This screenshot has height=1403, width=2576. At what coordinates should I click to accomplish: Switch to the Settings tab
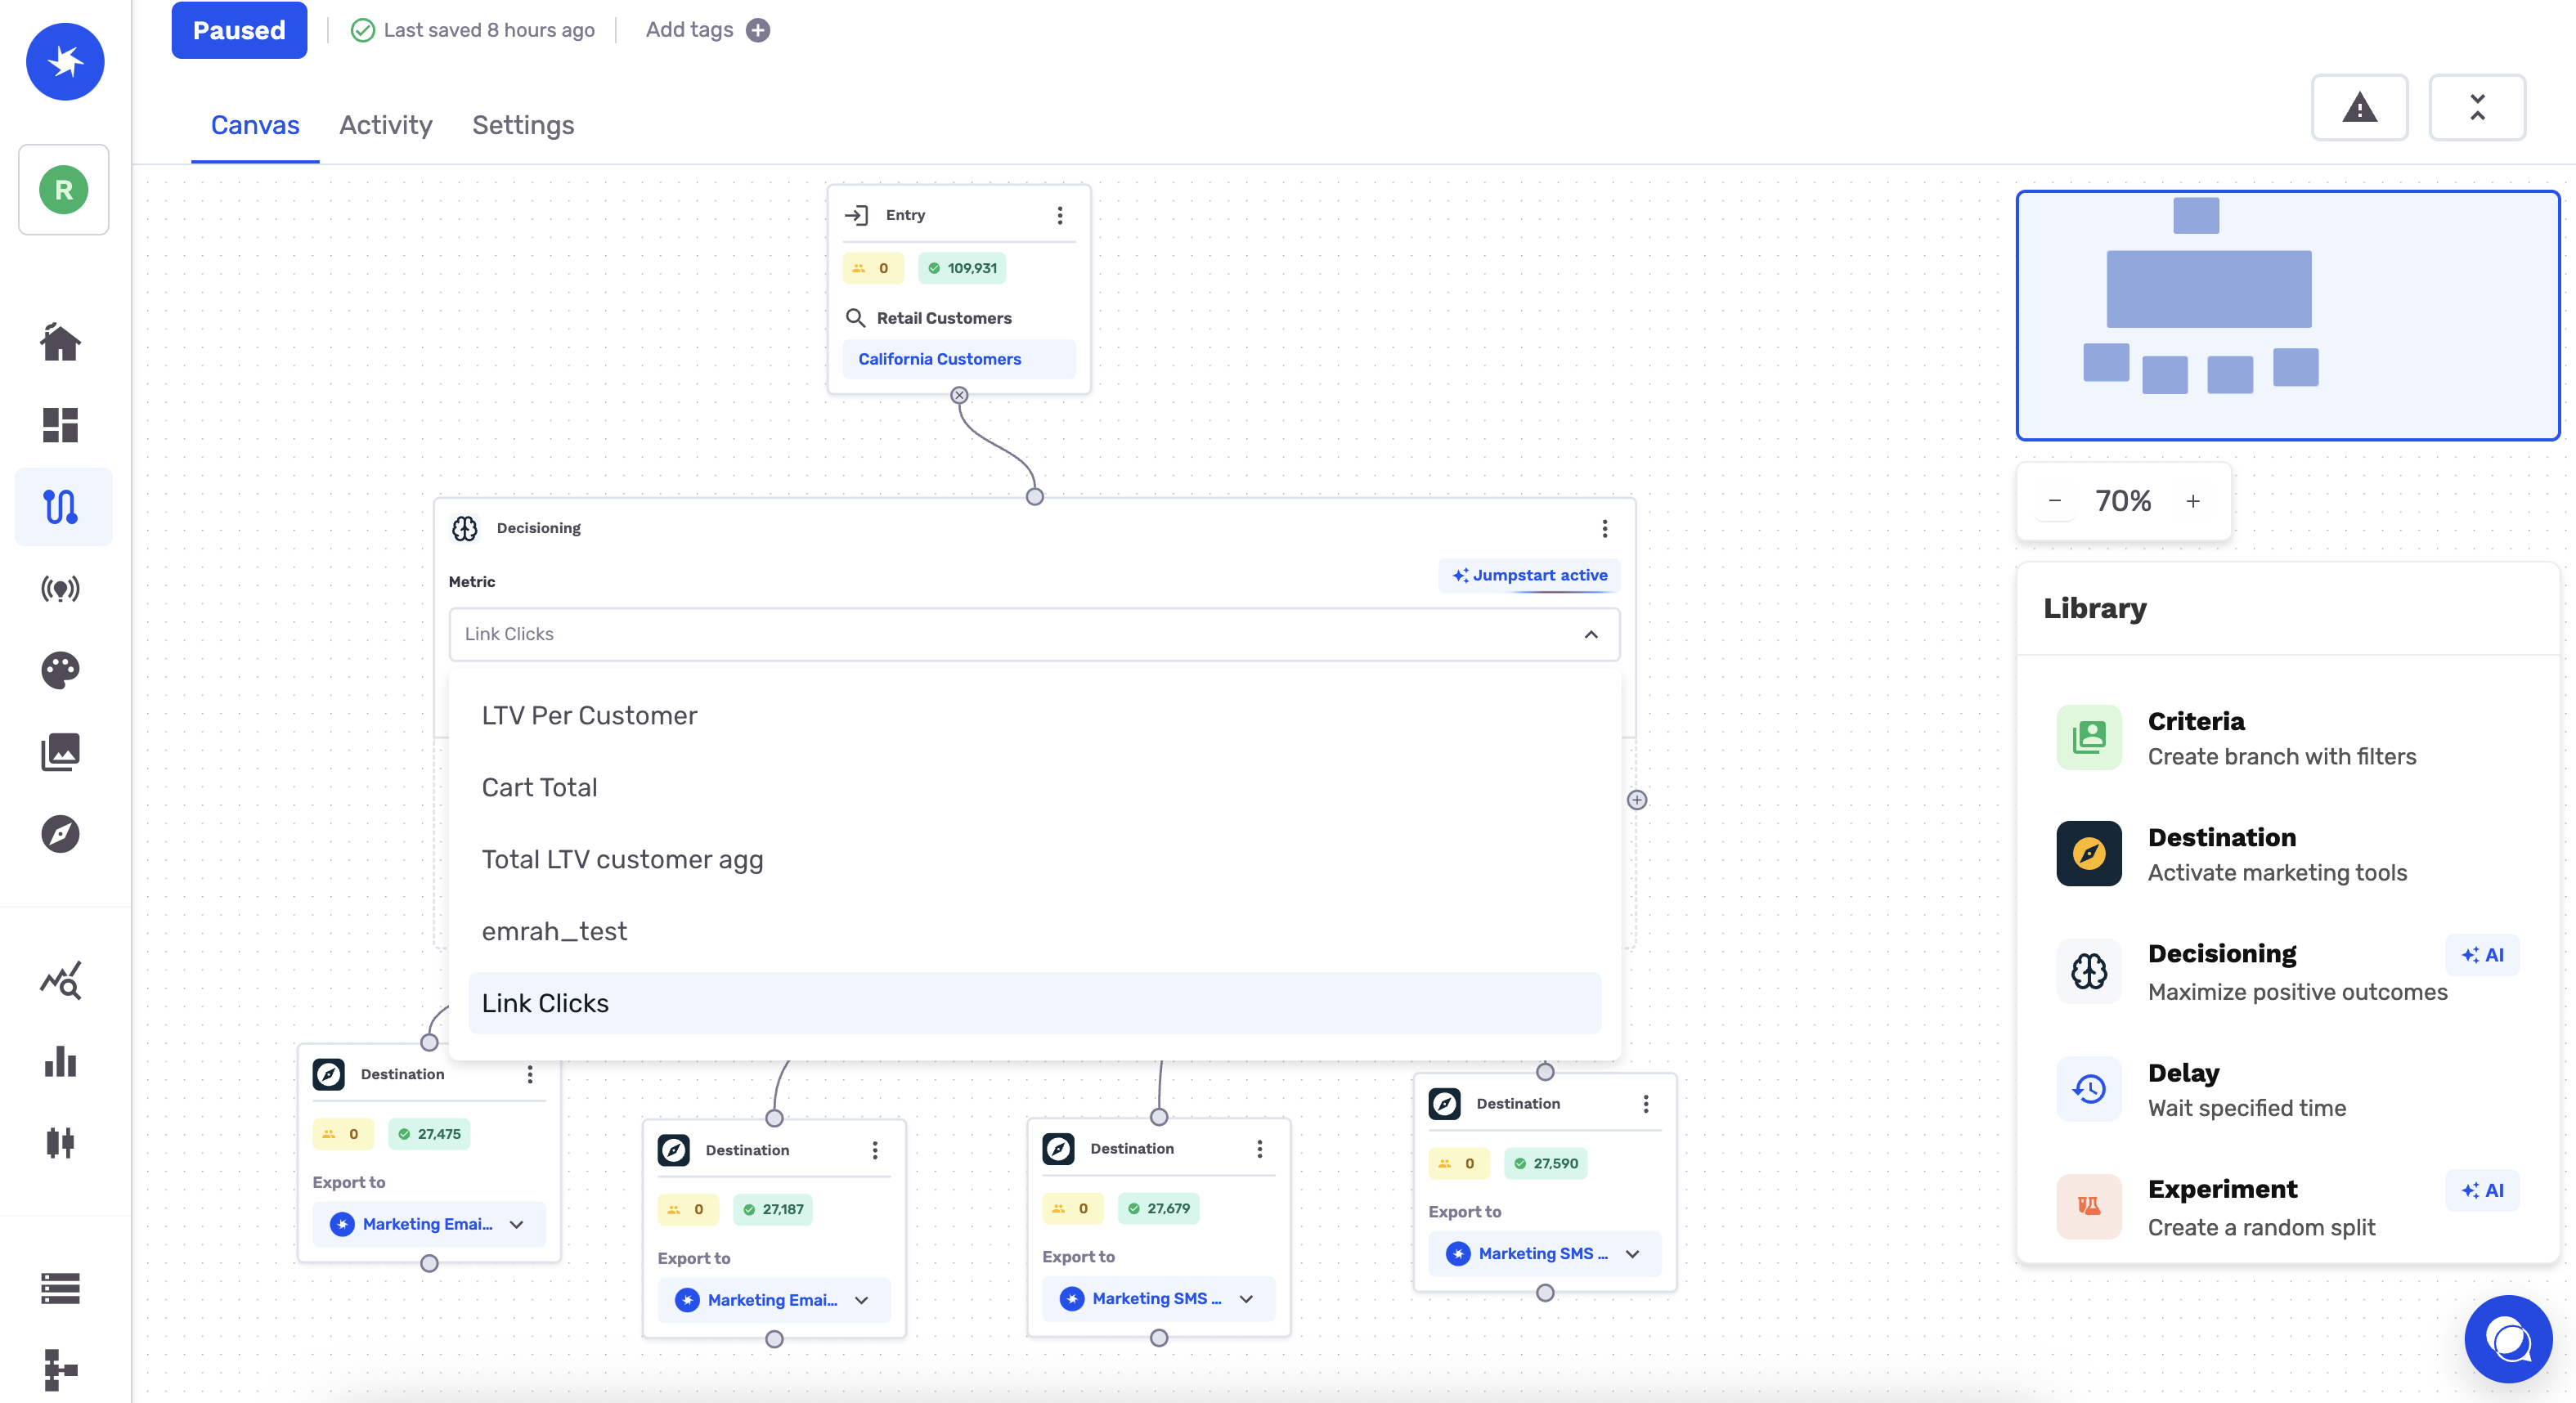(523, 125)
